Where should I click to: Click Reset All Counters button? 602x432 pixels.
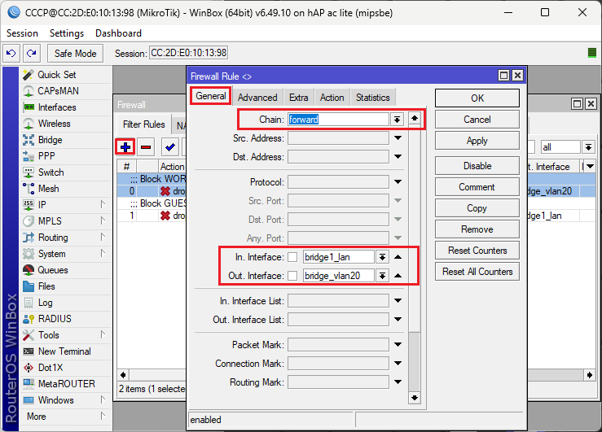pyautogui.click(x=477, y=272)
